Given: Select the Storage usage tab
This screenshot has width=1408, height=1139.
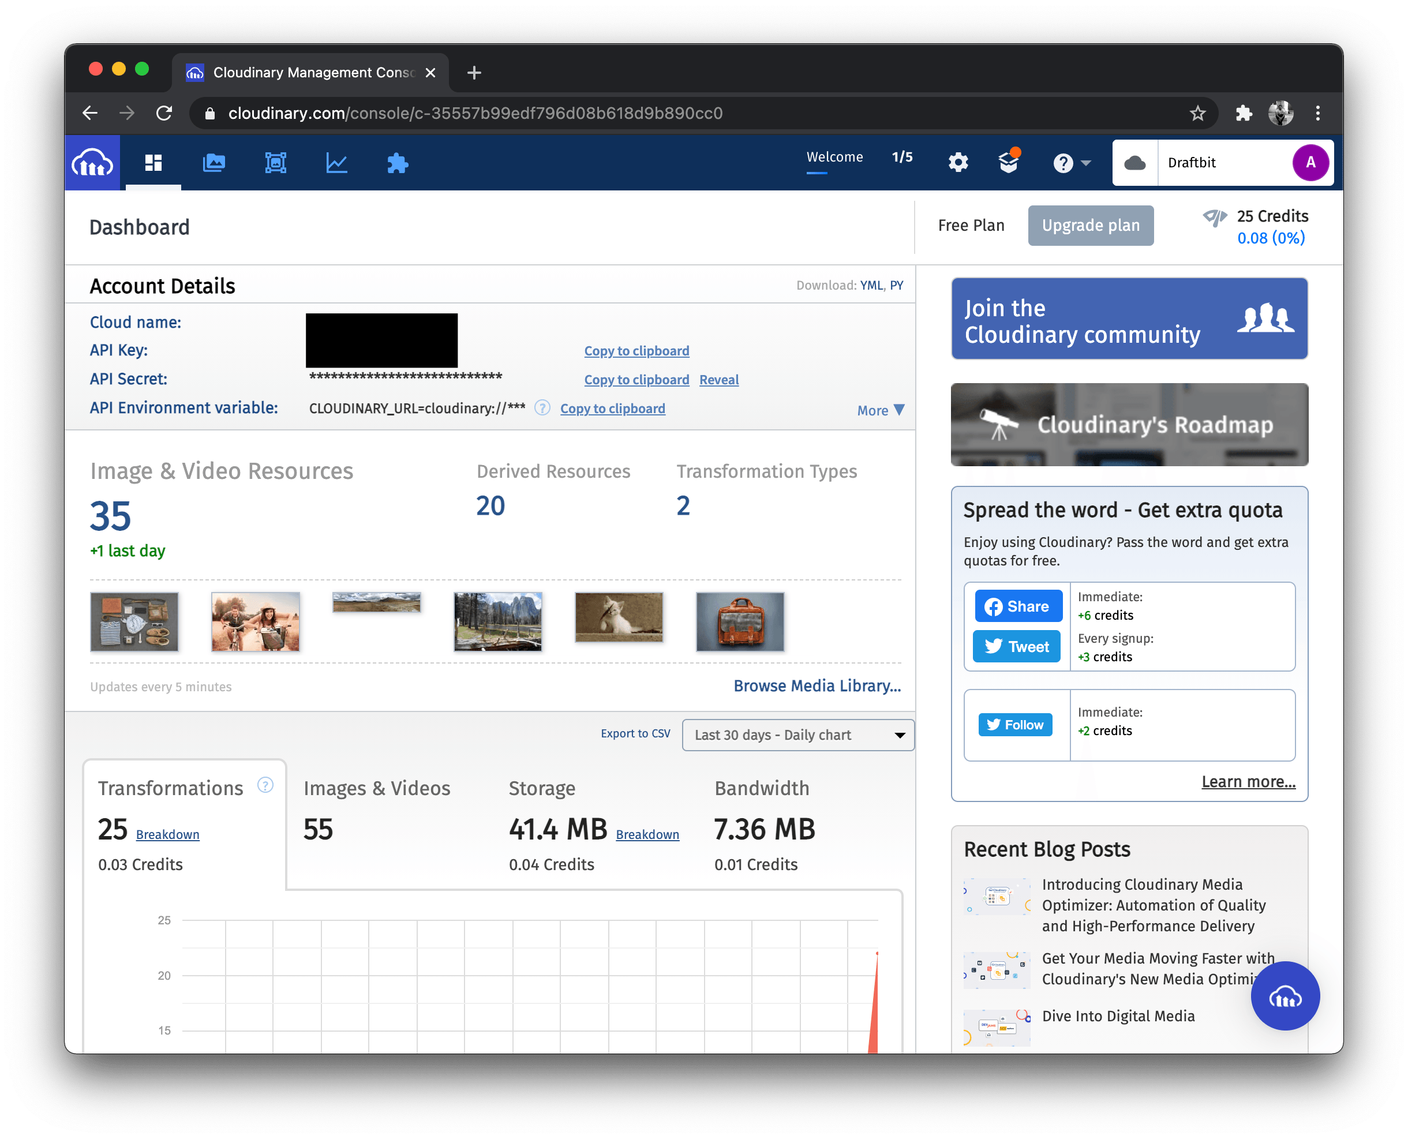Looking at the screenshot, I should click(x=594, y=825).
